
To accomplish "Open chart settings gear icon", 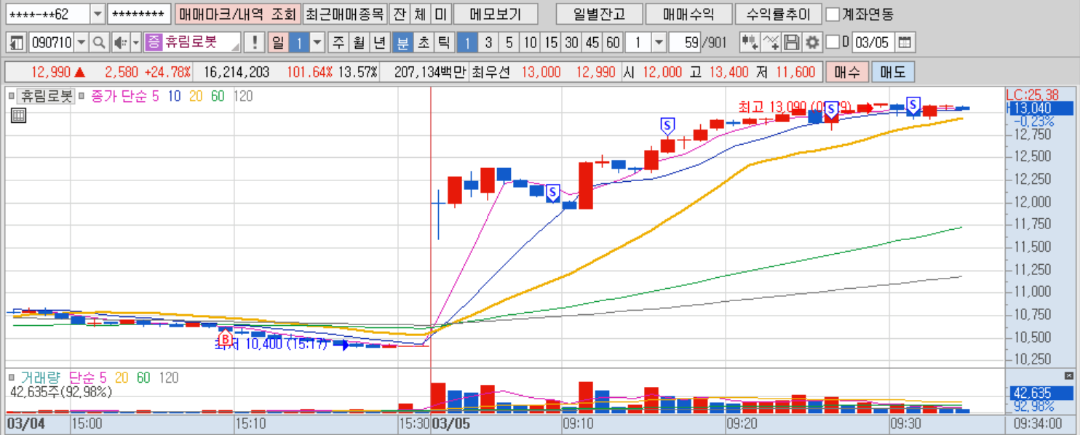I will tap(812, 42).
